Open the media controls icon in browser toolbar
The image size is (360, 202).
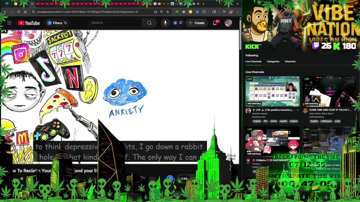pos(224,12)
